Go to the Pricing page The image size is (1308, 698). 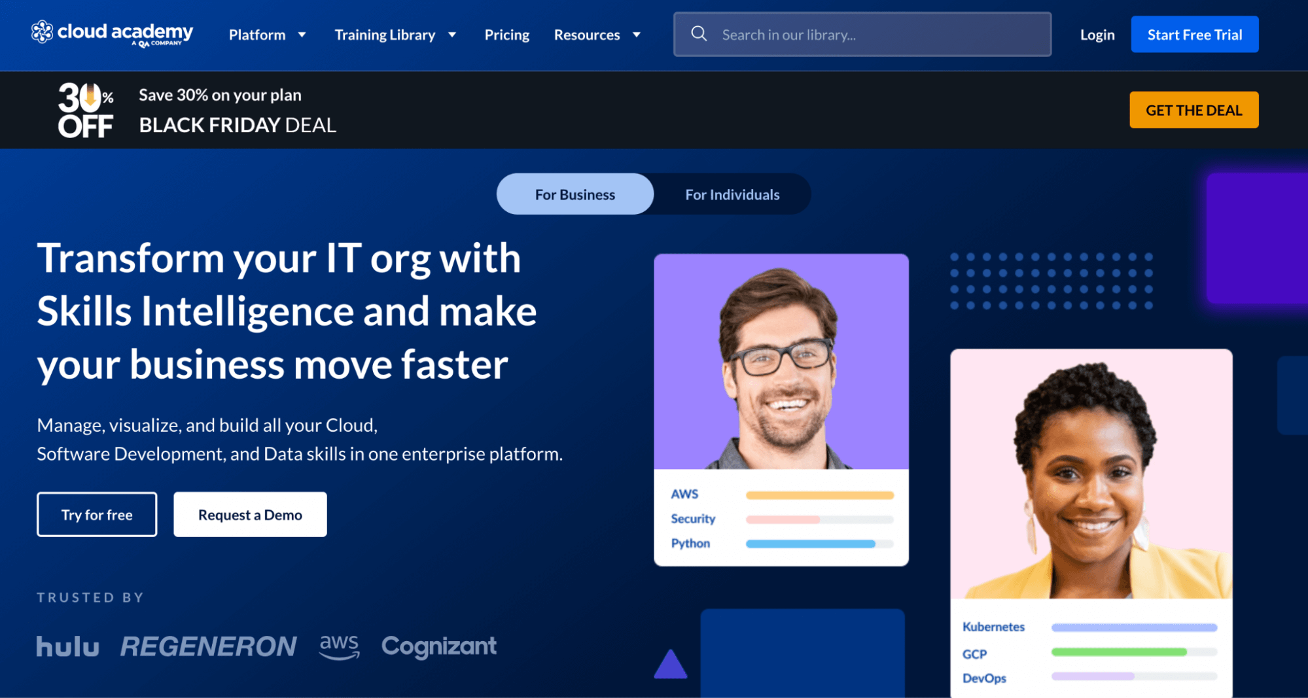[507, 35]
